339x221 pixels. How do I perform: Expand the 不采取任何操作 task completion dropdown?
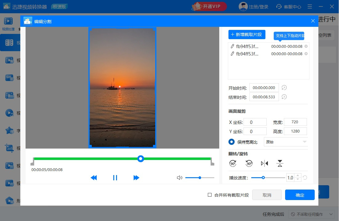click(311, 214)
